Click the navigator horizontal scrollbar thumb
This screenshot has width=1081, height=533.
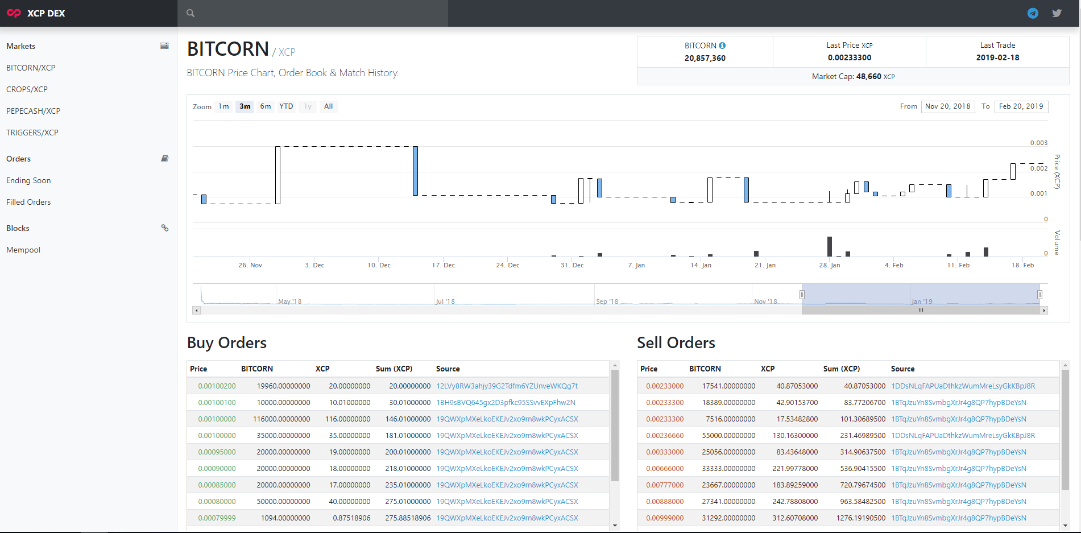pyautogui.click(x=921, y=311)
